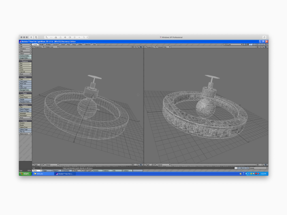Select the T texture map mode button
Screen dimensions: 287x215
tap(239, 168)
